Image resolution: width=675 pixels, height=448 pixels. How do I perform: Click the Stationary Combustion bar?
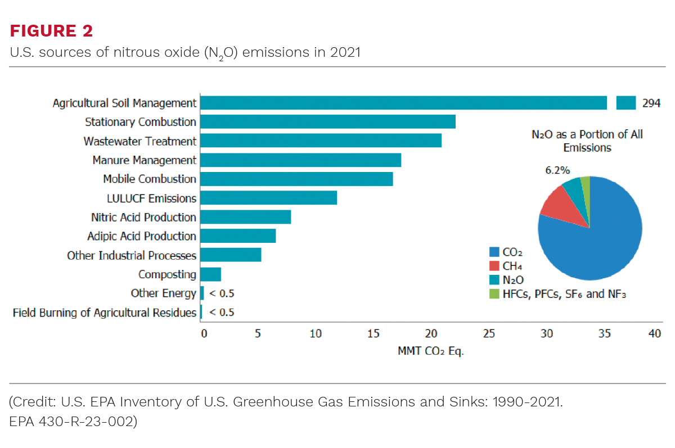tap(328, 121)
